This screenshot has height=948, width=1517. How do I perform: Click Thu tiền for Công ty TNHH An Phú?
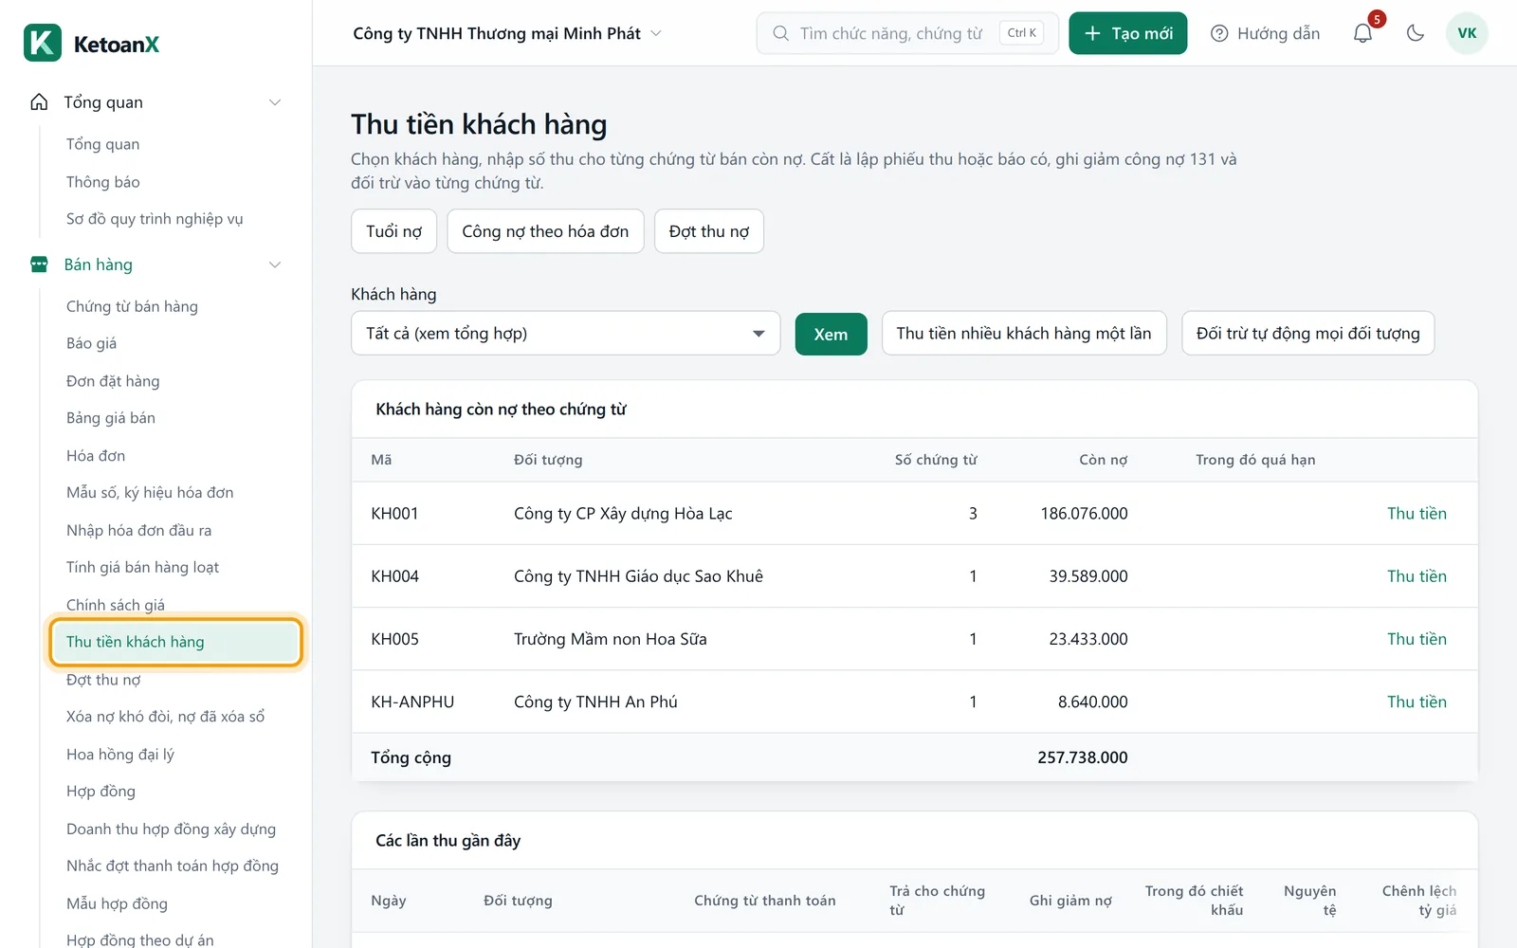pos(1416,702)
